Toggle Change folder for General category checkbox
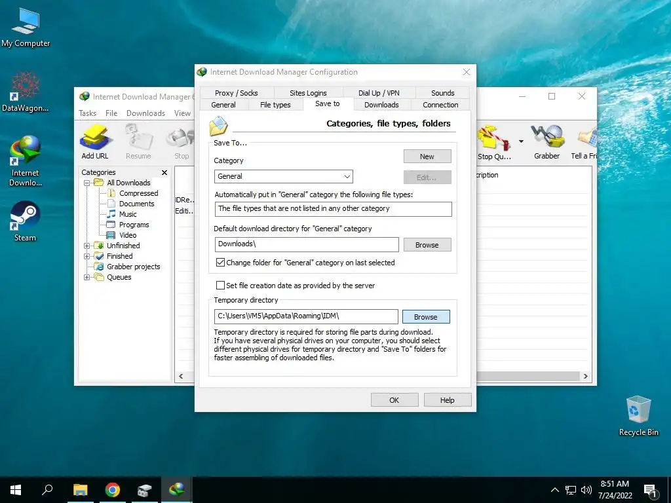Viewport: 671px width, 503px height. click(x=220, y=262)
